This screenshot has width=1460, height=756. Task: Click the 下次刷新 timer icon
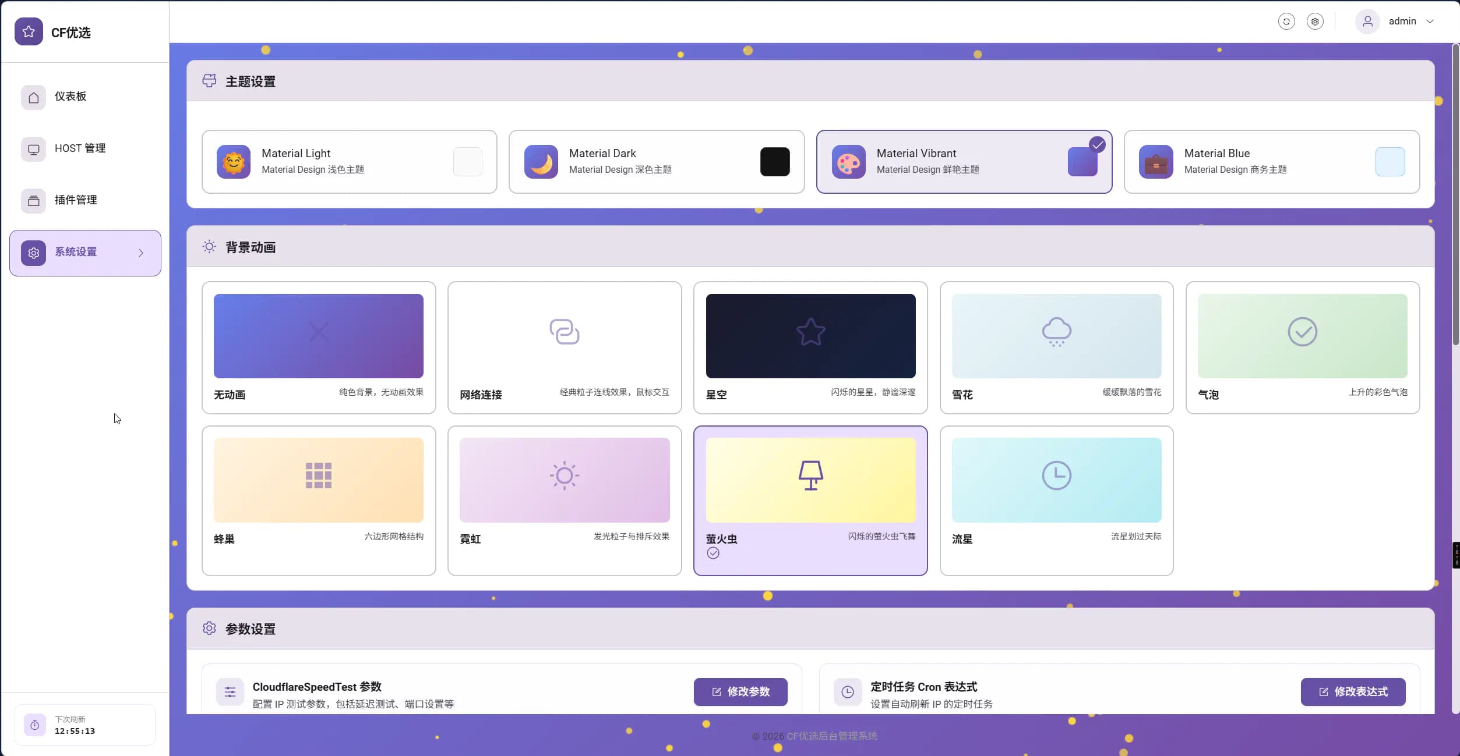[35, 725]
